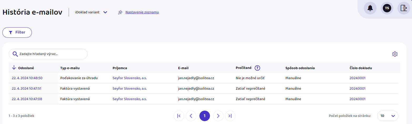Jump to the last page of results

pos(230,116)
